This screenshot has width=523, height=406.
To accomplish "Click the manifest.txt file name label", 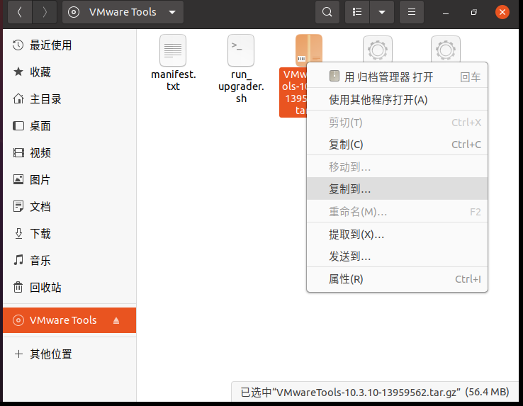I will point(174,80).
